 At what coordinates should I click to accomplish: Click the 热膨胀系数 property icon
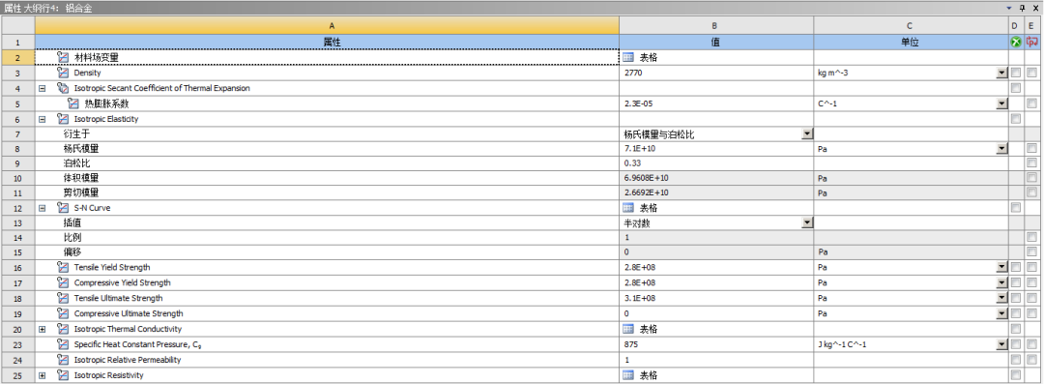pyautogui.click(x=73, y=103)
